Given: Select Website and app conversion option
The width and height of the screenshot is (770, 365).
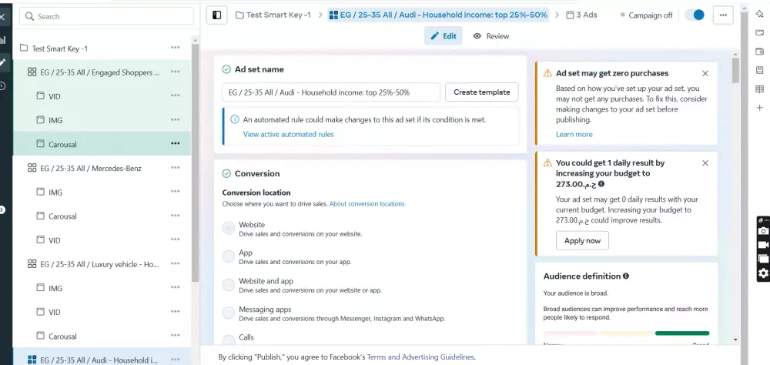Looking at the screenshot, I should (x=229, y=285).
